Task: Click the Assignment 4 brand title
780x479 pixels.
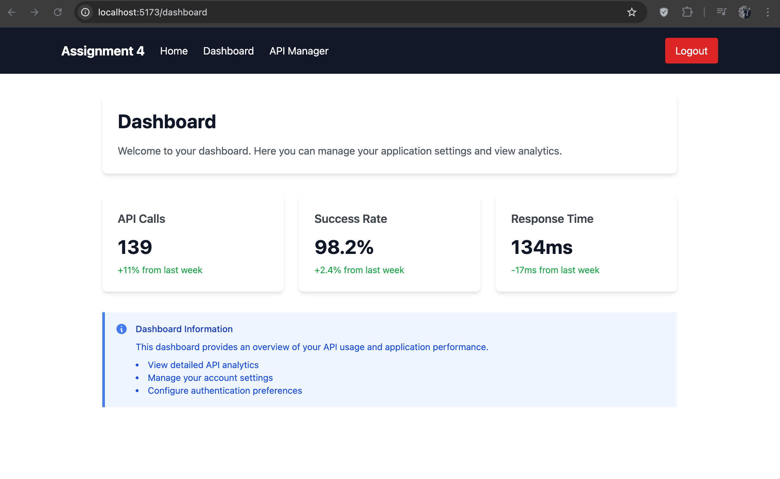Action: (x=103, y=51)
